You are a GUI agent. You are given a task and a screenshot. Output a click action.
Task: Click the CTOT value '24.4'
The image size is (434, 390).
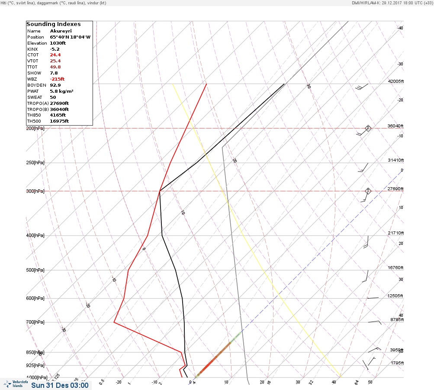click(55, 55)
